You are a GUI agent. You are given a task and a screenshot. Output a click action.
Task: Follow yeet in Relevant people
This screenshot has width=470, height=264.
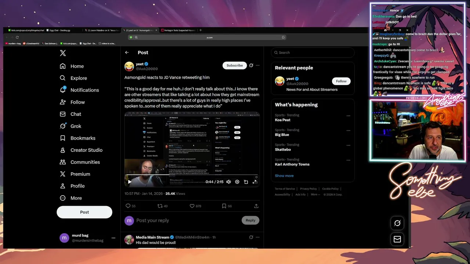(x=341, y=81)
